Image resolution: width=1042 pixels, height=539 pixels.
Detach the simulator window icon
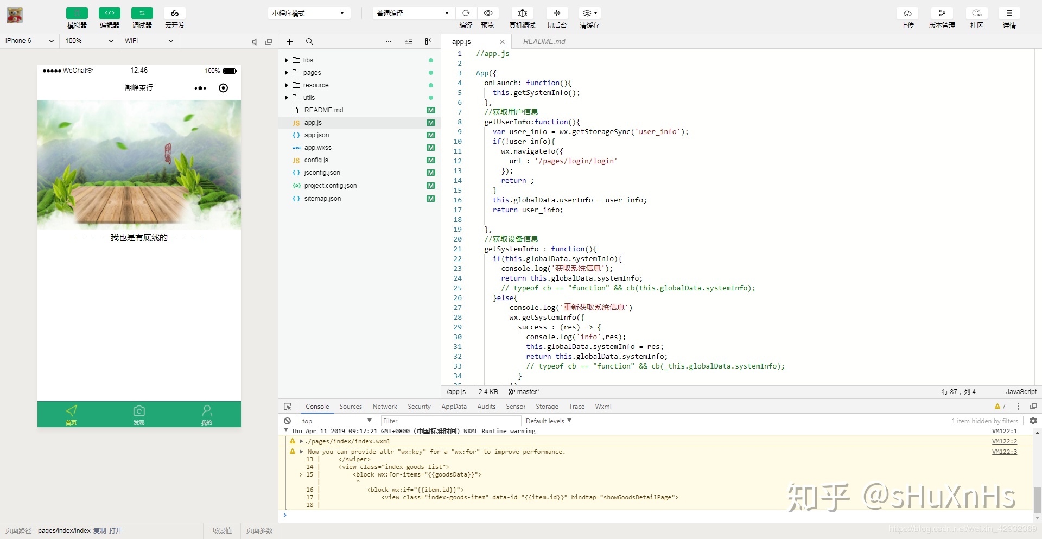(x=269, y=42)
